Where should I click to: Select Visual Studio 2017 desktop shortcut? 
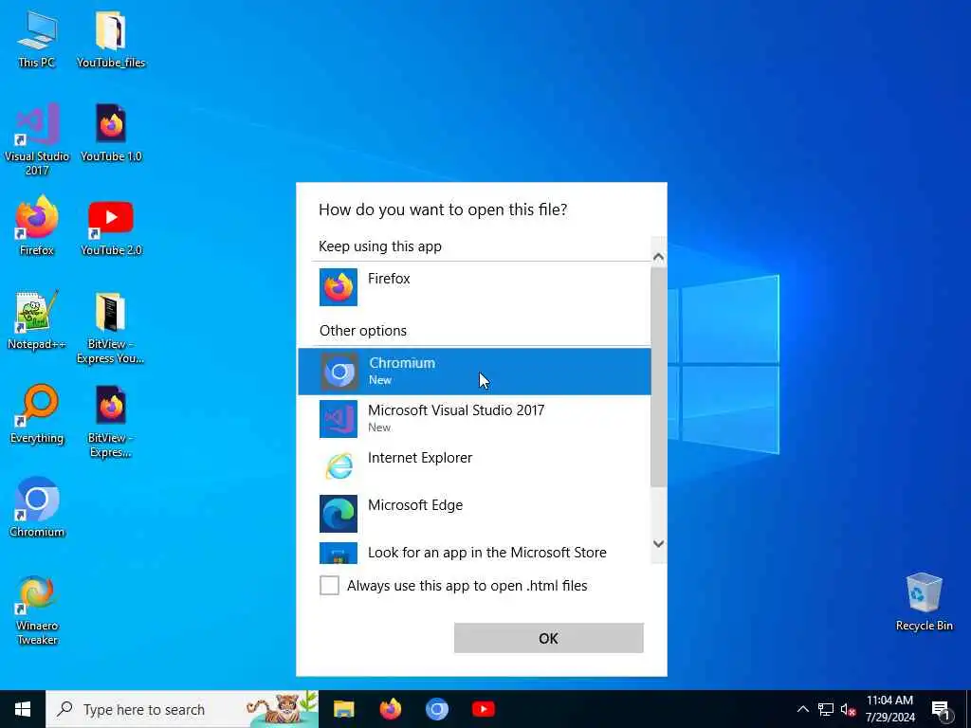(x=37, y=139)
